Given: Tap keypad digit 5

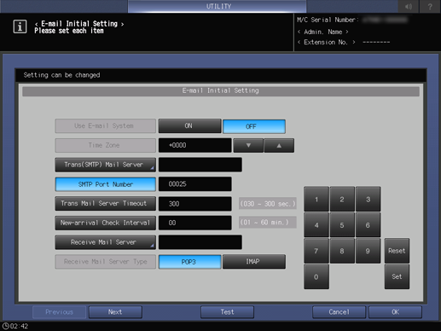Looking at the screenshot, I should click(x=342, y=225).
